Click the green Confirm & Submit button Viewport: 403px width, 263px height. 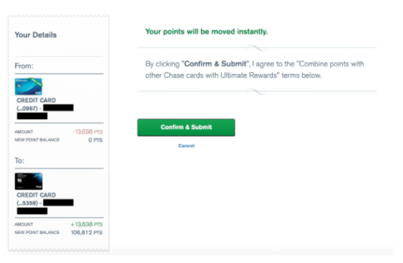186,127
